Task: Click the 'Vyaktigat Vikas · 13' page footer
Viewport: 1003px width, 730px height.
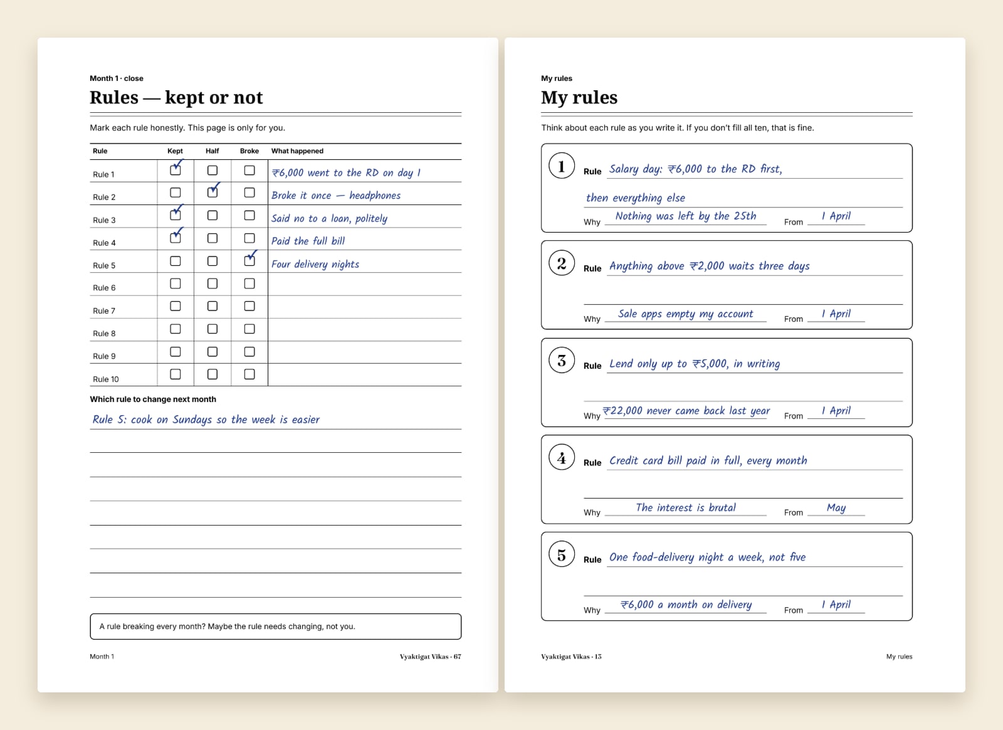Action: [571, 657]
